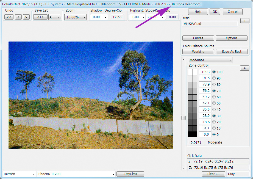Viewport: 253px width, 179px height.
Task: Click the right-arrow redo button
Action: coord(26,17)
